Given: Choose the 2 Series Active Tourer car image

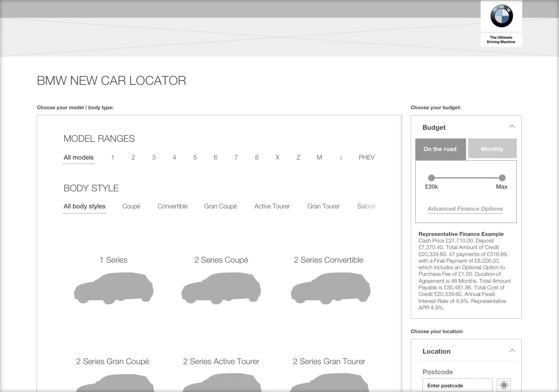Looking at the screenshot, I should pos(222,383).
